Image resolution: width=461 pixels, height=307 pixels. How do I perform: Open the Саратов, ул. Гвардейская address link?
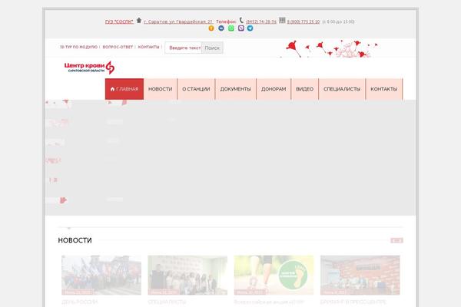coord(178,21)
